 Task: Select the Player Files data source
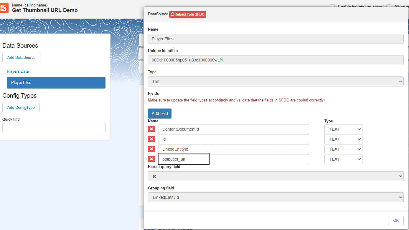pyautogui.click(x=56, y=83)
